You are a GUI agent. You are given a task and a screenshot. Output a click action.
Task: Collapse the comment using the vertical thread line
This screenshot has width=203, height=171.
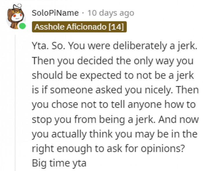pyautogui.click(x=15, y=101)
